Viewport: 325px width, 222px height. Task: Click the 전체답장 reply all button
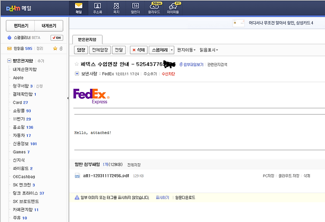tap(100, 50)
